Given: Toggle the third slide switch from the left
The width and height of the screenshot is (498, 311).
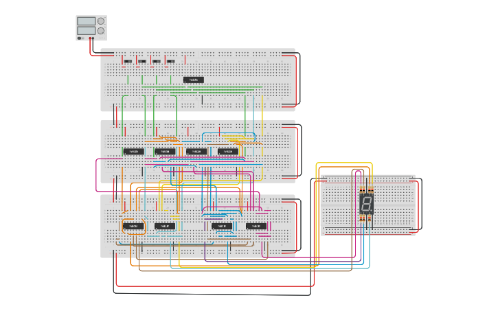Looking at the screenshot, I should coord(157,61).
